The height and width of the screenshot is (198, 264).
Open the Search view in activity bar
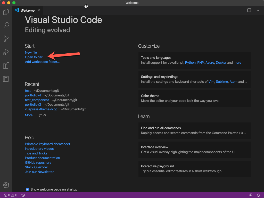click(6, 25)
